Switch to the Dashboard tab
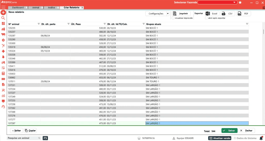 [18, 8]
